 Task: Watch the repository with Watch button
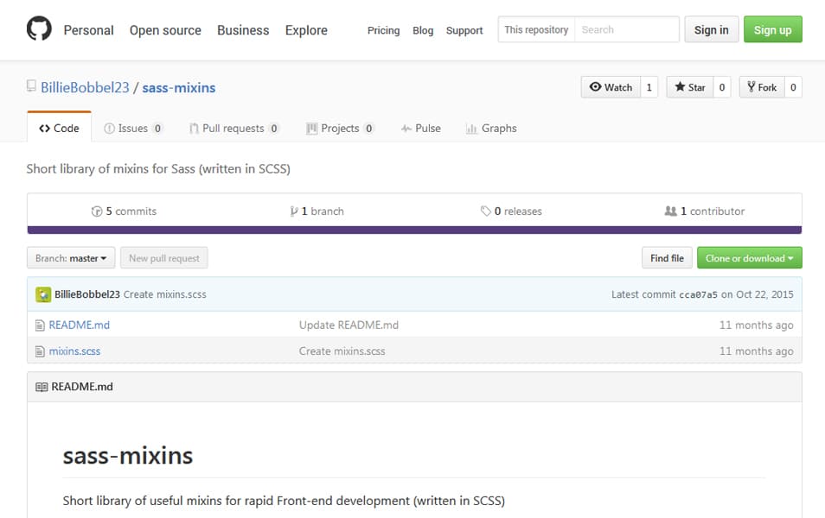click(611, 87)
